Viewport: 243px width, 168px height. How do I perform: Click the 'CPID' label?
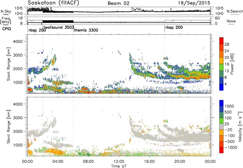click(x=7, y=29)
